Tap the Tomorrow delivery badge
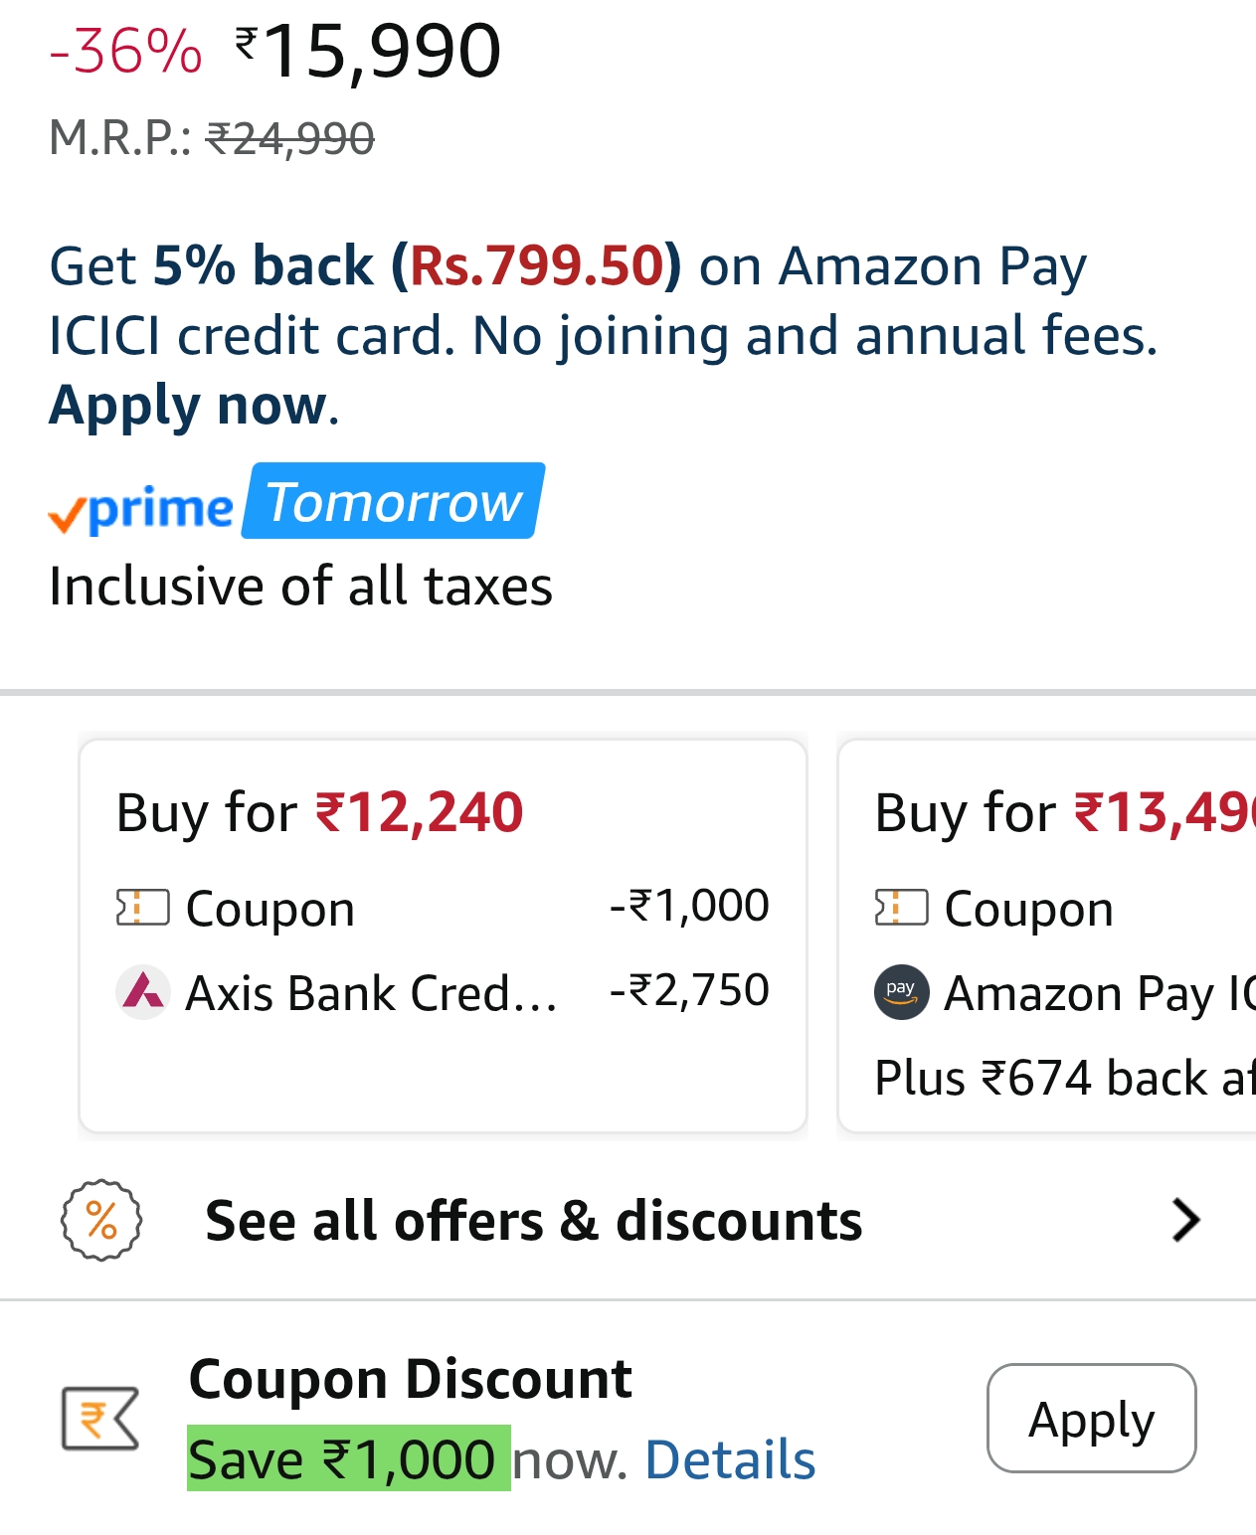The height and width of the screenshot is (1535, 1256). click(x=394, y=502)
